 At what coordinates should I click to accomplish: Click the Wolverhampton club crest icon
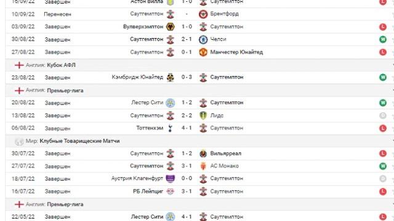click(x=171, y=26)
